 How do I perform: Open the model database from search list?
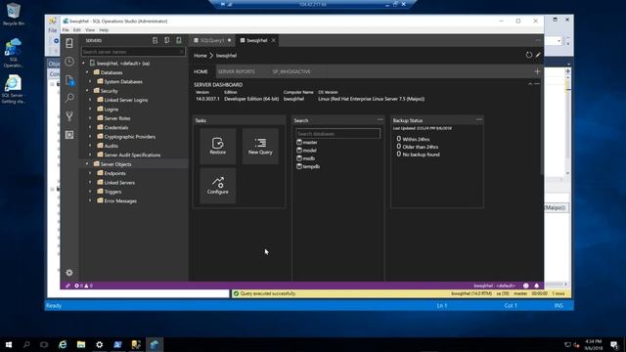coord(306,150)
